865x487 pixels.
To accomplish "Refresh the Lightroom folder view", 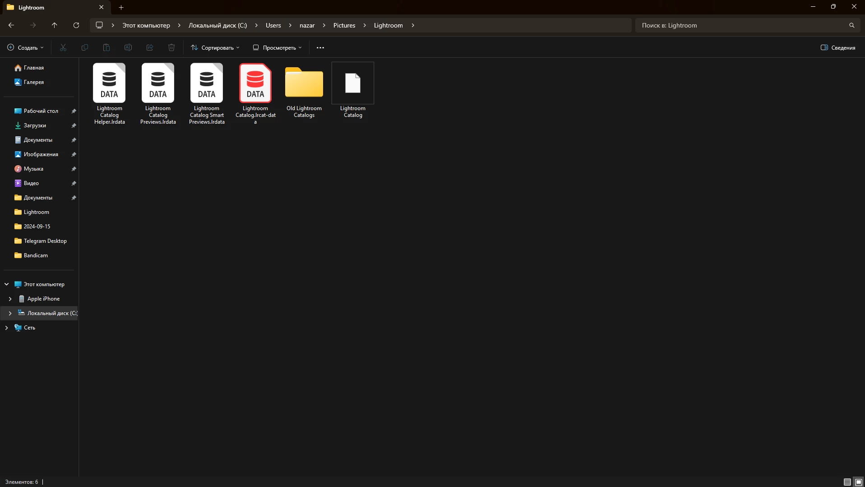I will pos(76,25).
